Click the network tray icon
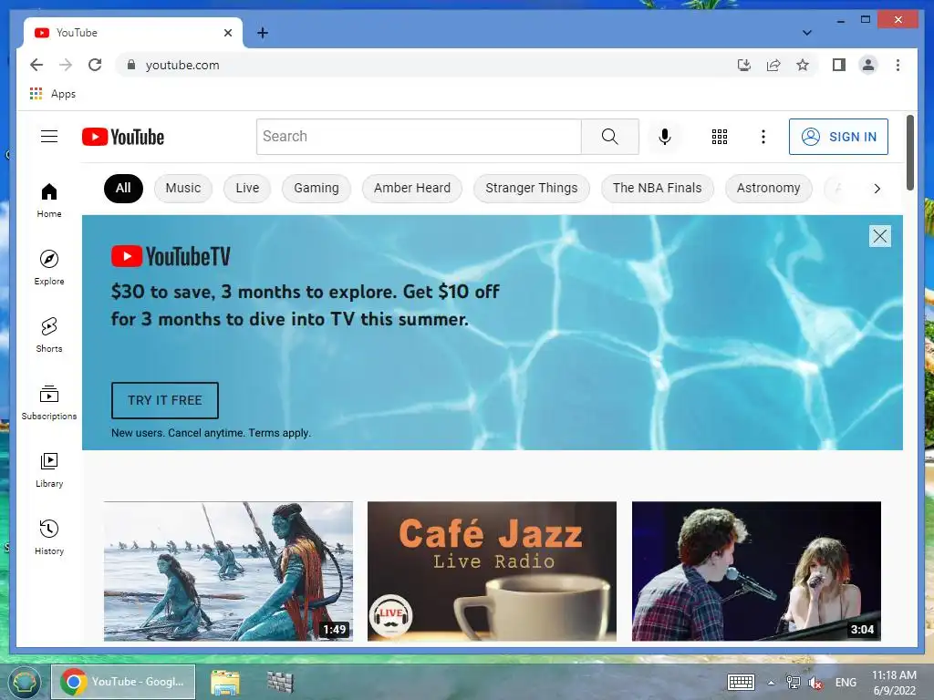 click(x=793, y=683)
